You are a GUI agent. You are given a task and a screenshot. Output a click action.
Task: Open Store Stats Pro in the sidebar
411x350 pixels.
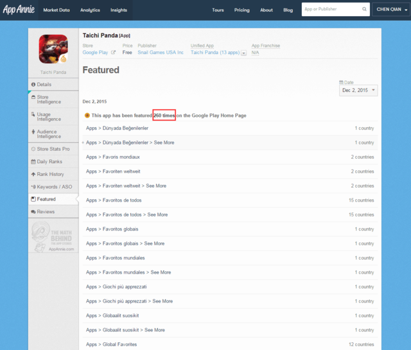click(53, 149)
